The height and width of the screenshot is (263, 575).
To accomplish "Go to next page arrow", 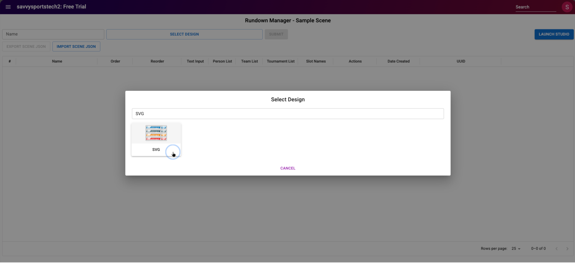I will [567, 249].
